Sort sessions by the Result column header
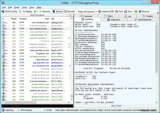The height and width of the screenshot is (113, 160). click(14, 19)
